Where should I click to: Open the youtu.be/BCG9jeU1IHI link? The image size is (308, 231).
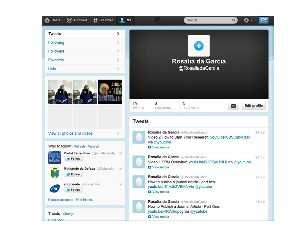click(208, 162)
